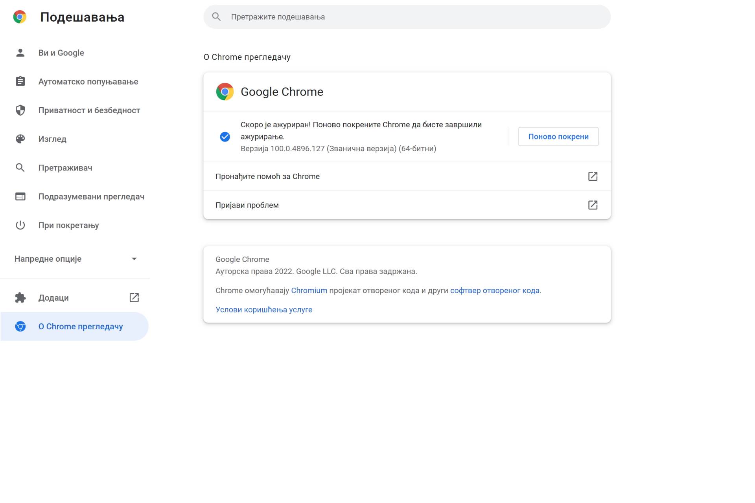The height and width of the screenshot is (503, 755).
Task: Click the settings search field
Action: coord(406,17)
